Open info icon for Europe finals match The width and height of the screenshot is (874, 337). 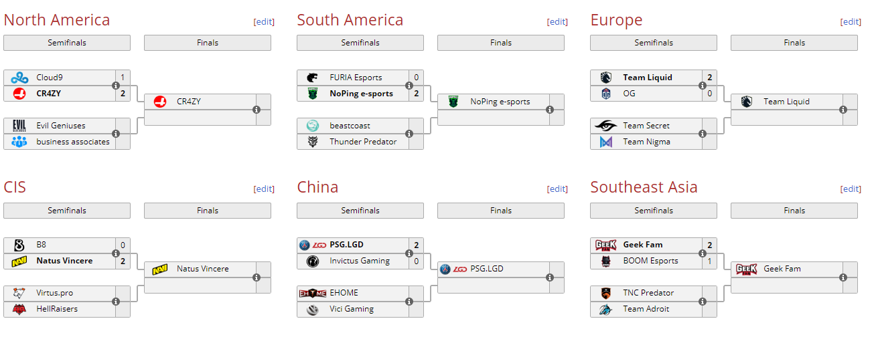click(x=843, y=110)
